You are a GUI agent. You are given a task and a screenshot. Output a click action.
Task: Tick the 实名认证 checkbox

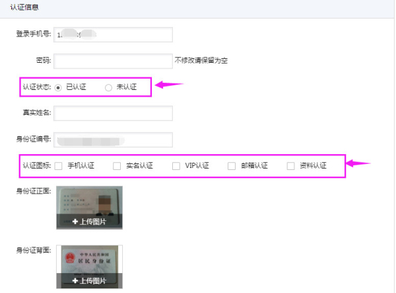click(x=117, y=166)
